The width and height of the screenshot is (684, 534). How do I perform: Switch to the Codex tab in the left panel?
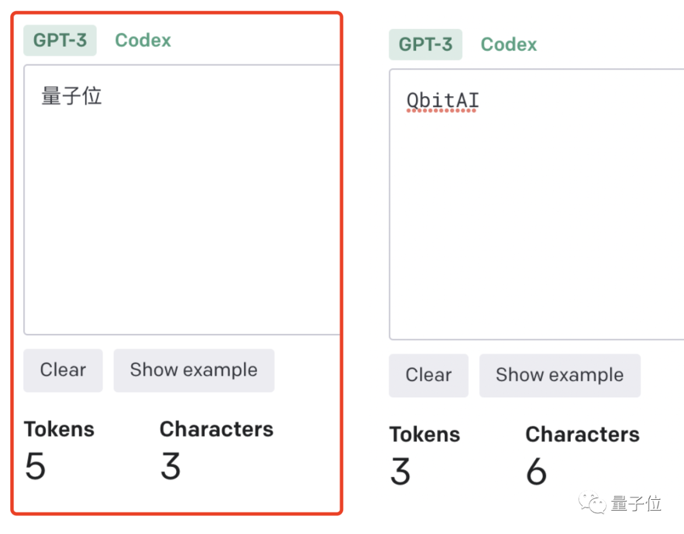[x=143, y=40]
